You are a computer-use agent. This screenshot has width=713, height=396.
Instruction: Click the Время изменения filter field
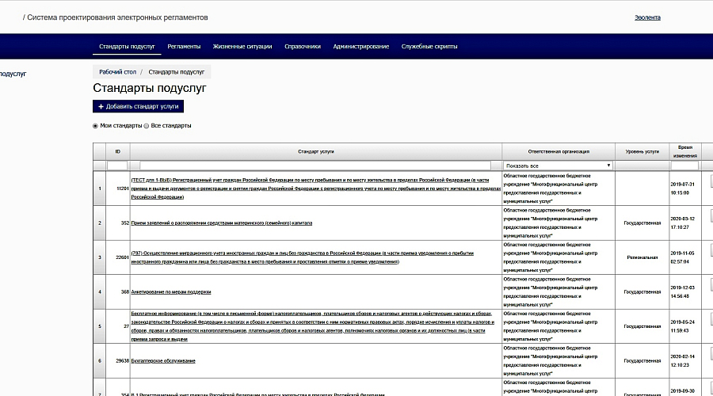coord(684,166)
